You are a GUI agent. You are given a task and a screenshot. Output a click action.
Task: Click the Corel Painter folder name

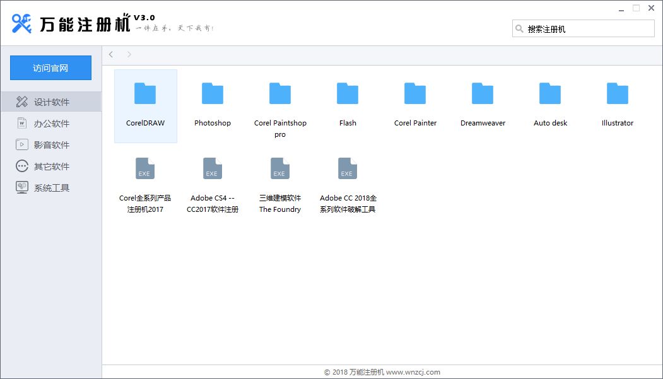coord(415,123)
